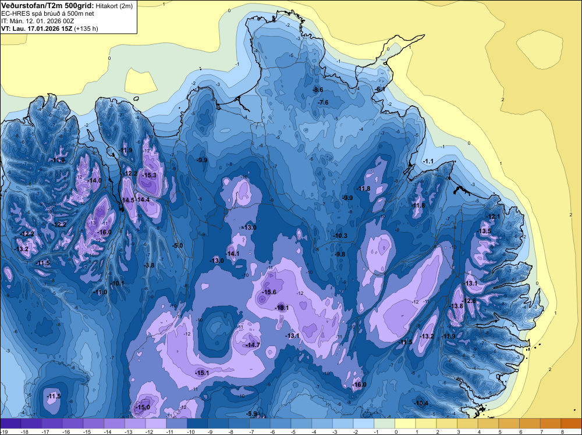Click the -14.0 temperature label
This screenshot has width=582, height=435.
point(94,180)
